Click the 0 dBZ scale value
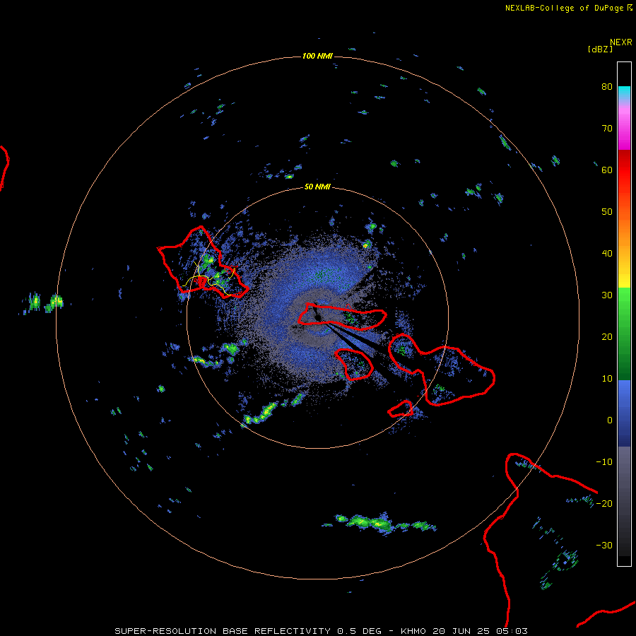This screenshot has width=636, height=636. (x=610, y=420)
